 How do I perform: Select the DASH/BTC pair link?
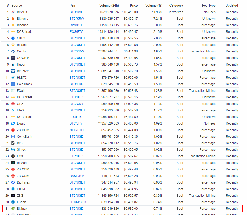click(77, 176)
